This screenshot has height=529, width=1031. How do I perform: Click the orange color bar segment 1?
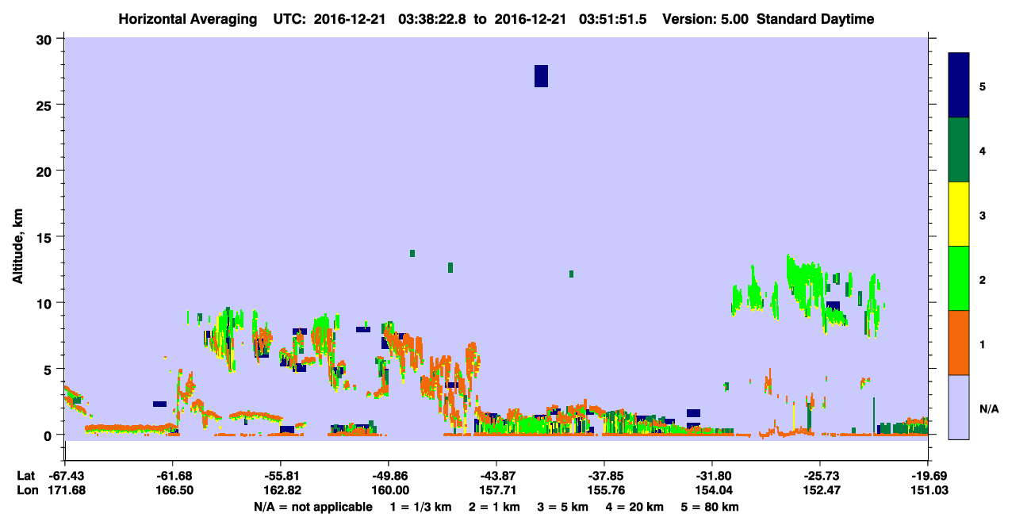(959, 343)
